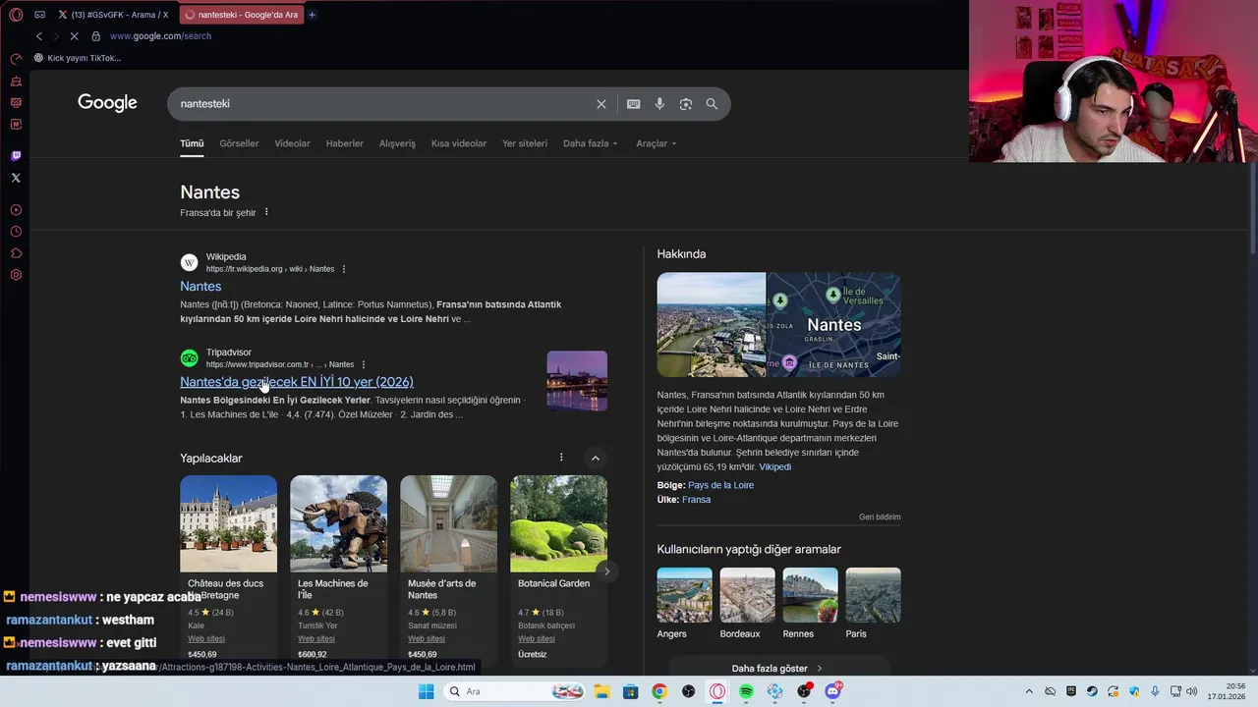Switch to the X #GSvGFK tab
1258x707 pixels.
point(113,15)
